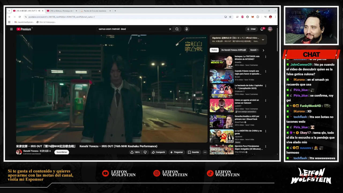Open the YouTube account avatar menu

click(270, 29)
